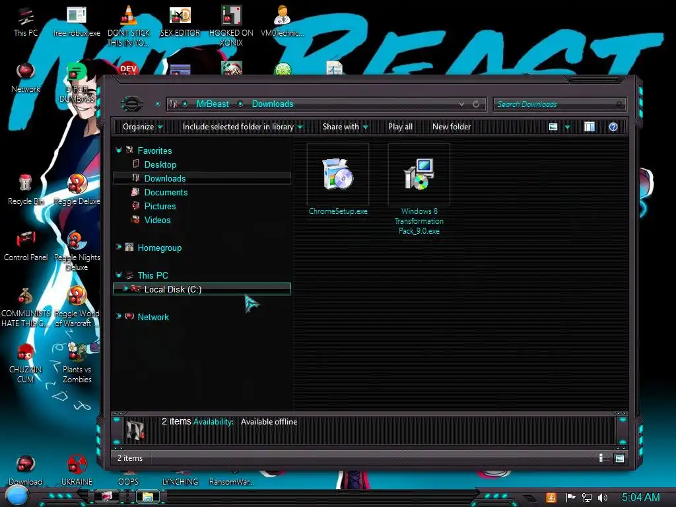The height and width of the screenshot is (507, 676).
Task: Expand the Homegroup node
Action: pyautogui.click(x=119, y=248)
